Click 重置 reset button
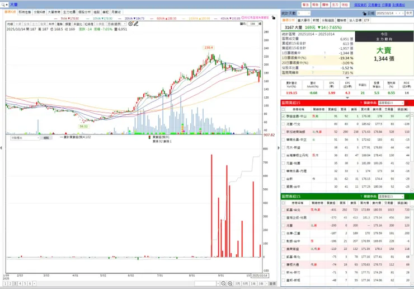The width and height of the screenshot is (414, 289). pos(272,283)
